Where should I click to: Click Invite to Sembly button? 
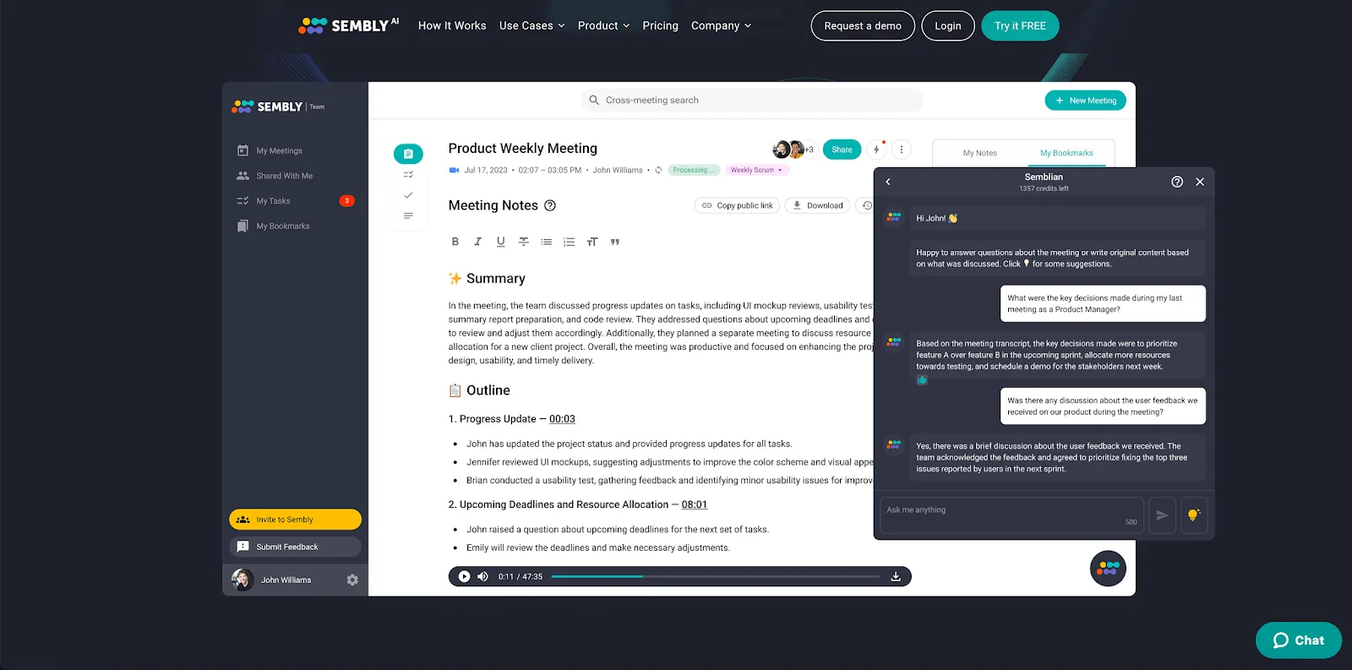tap(295, 520)
